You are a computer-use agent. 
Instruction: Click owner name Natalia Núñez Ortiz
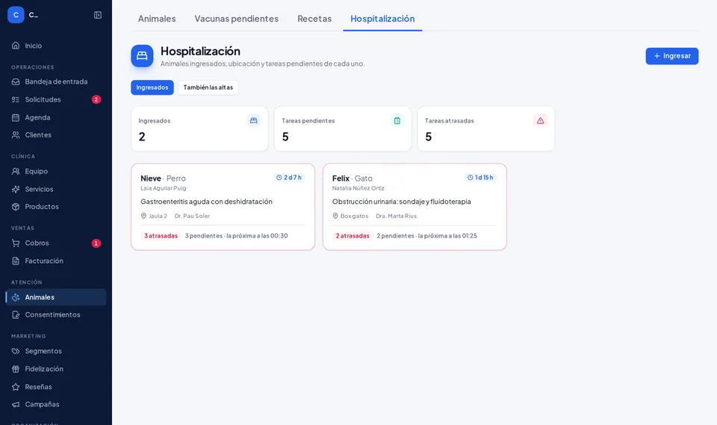358,188
